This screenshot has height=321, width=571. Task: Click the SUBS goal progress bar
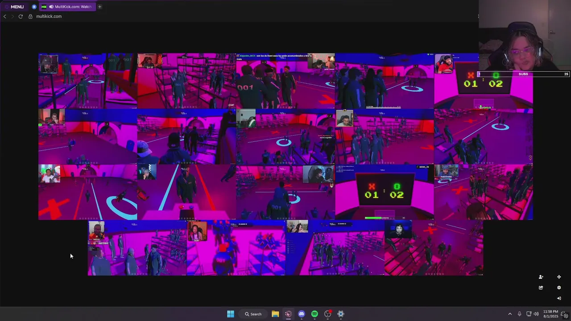[x=523, y=74]
